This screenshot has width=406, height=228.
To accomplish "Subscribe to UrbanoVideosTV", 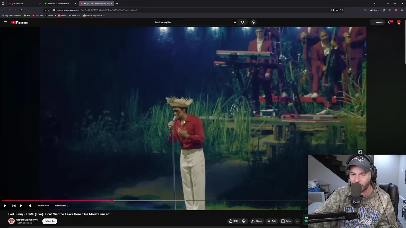I will [x=49, y=221].
